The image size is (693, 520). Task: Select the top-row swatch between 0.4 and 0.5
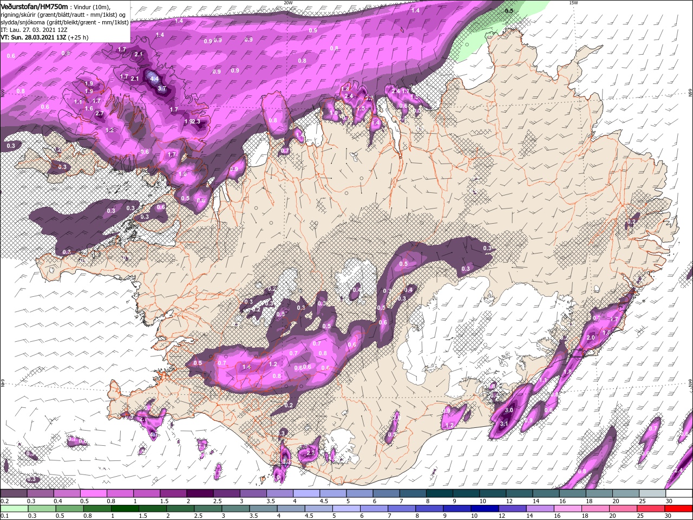click(67, 493)
